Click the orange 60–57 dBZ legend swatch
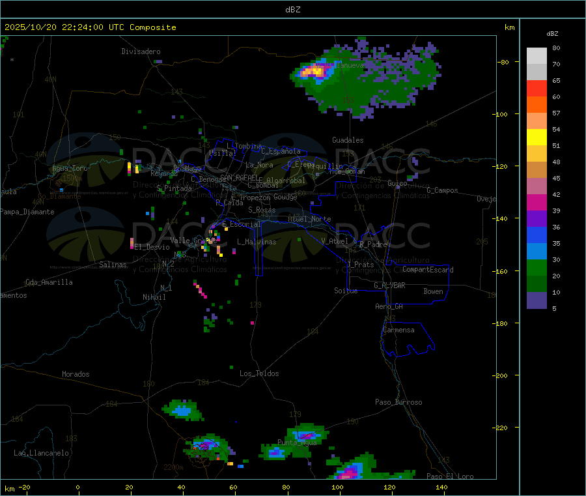This screenshot has height=496, width=586. click(x=537, y=105)
